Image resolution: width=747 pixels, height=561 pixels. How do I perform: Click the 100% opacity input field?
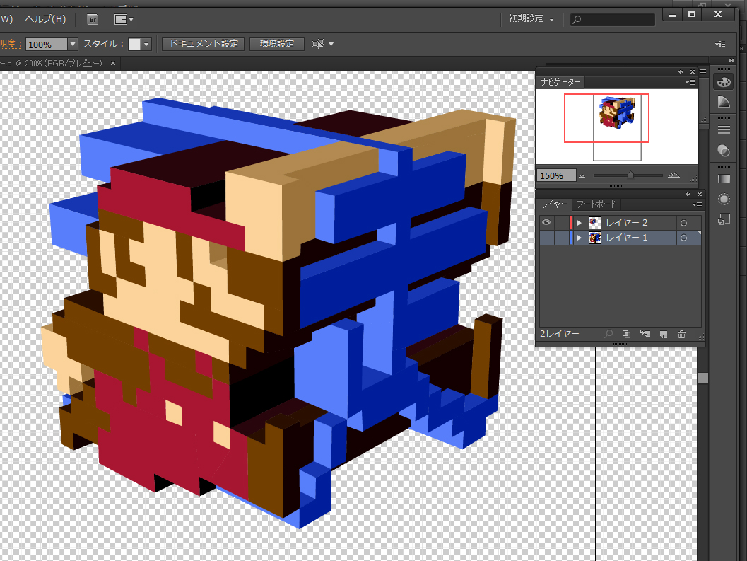point(46,45)
